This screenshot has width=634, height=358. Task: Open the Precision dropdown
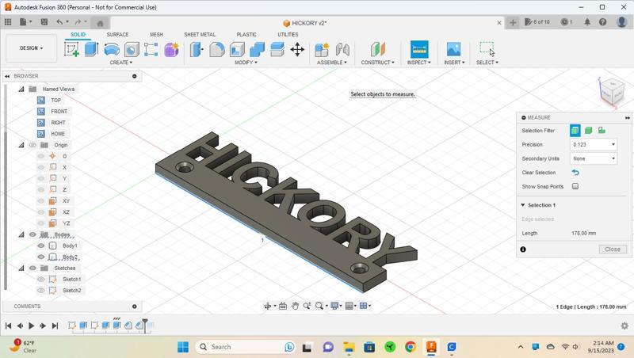click(593, 145)
